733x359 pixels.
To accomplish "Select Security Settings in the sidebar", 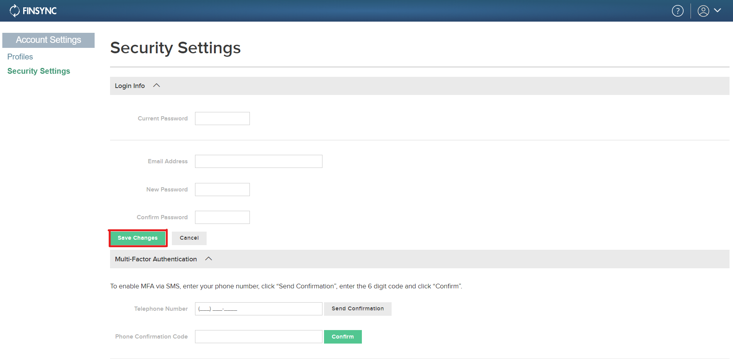I will [39, 71].
